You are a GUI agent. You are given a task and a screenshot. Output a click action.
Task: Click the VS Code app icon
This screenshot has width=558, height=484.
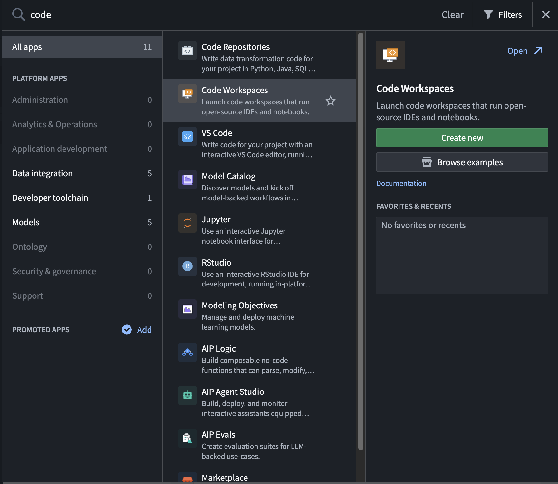coord(188,137)
